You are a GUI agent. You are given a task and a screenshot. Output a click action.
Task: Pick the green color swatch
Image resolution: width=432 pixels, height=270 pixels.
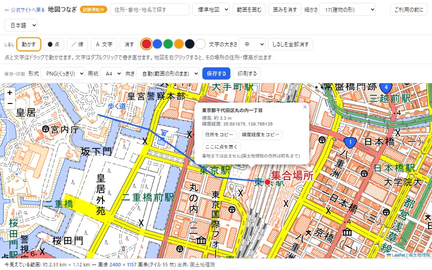[168, 44]
